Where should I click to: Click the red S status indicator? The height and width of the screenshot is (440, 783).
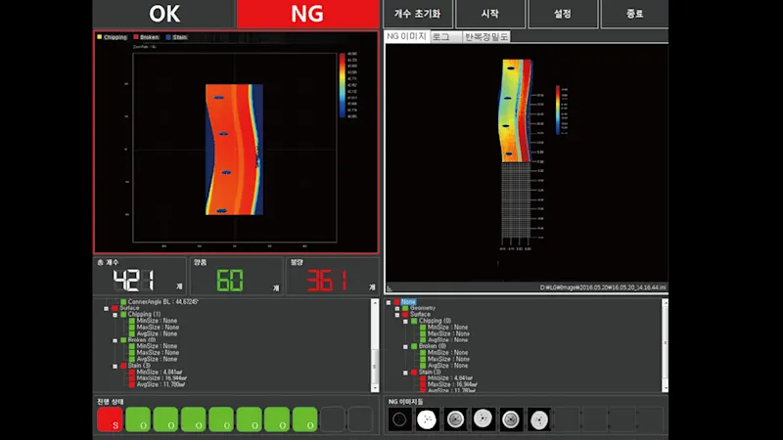[x=110, y=420]
